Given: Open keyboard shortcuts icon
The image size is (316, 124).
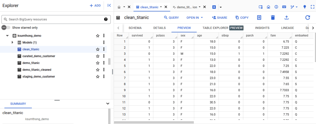Looking at the screenshot, I should tap(284, 7).
